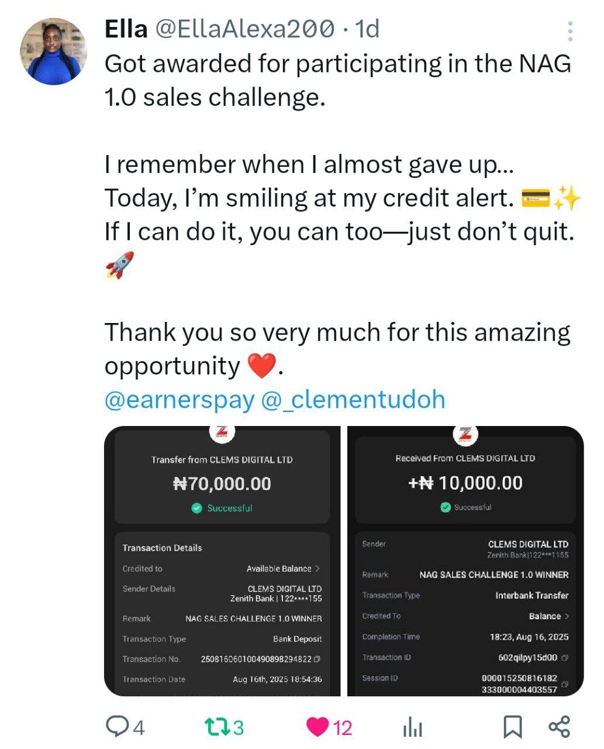
Task: Expand Credited To Balance chevron
Action: click(567, 616)
